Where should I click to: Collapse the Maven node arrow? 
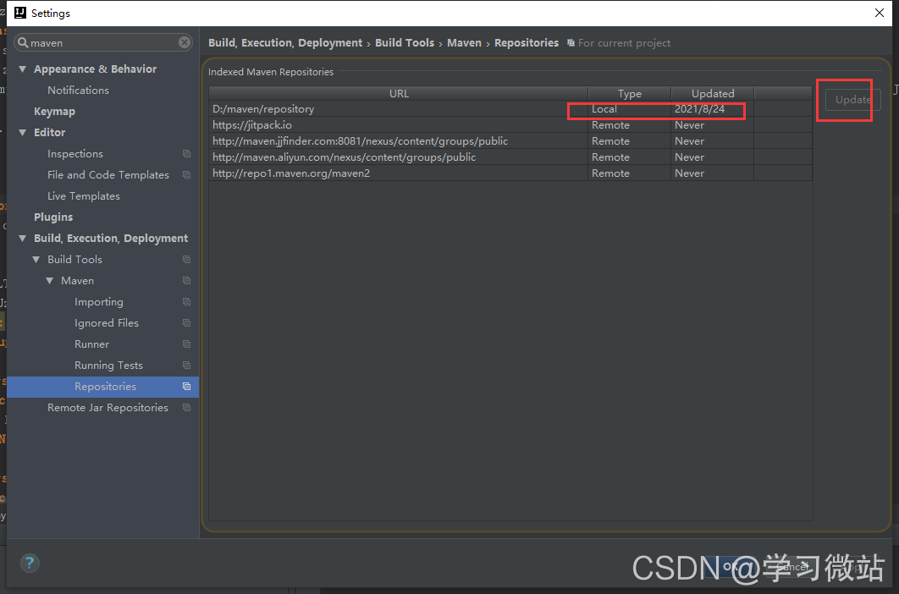click(x=50, y=281)
